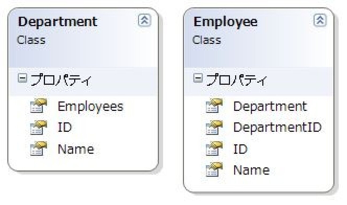Select the Employee class title header
The height and width of the screenshot is (205, 347).
225,22
